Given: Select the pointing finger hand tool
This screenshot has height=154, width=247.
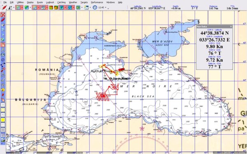Looking at the screenshot, I should click(x=3, y=100).
